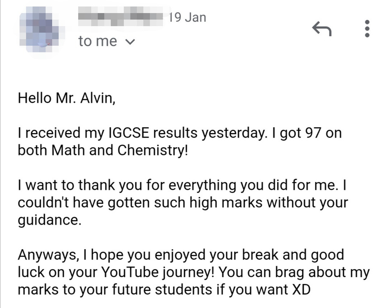Click the word 'guidance.' in the email
Viewport: 391px width, 308px height.
click(49, 221)
